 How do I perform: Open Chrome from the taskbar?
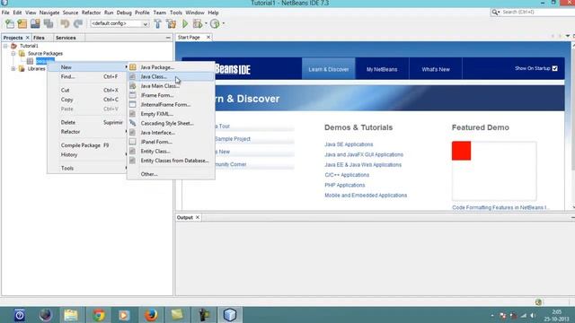pos(99,315)
